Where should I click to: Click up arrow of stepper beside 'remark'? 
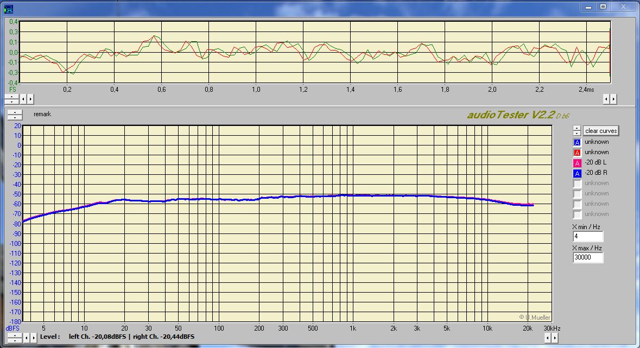point(15,112)
